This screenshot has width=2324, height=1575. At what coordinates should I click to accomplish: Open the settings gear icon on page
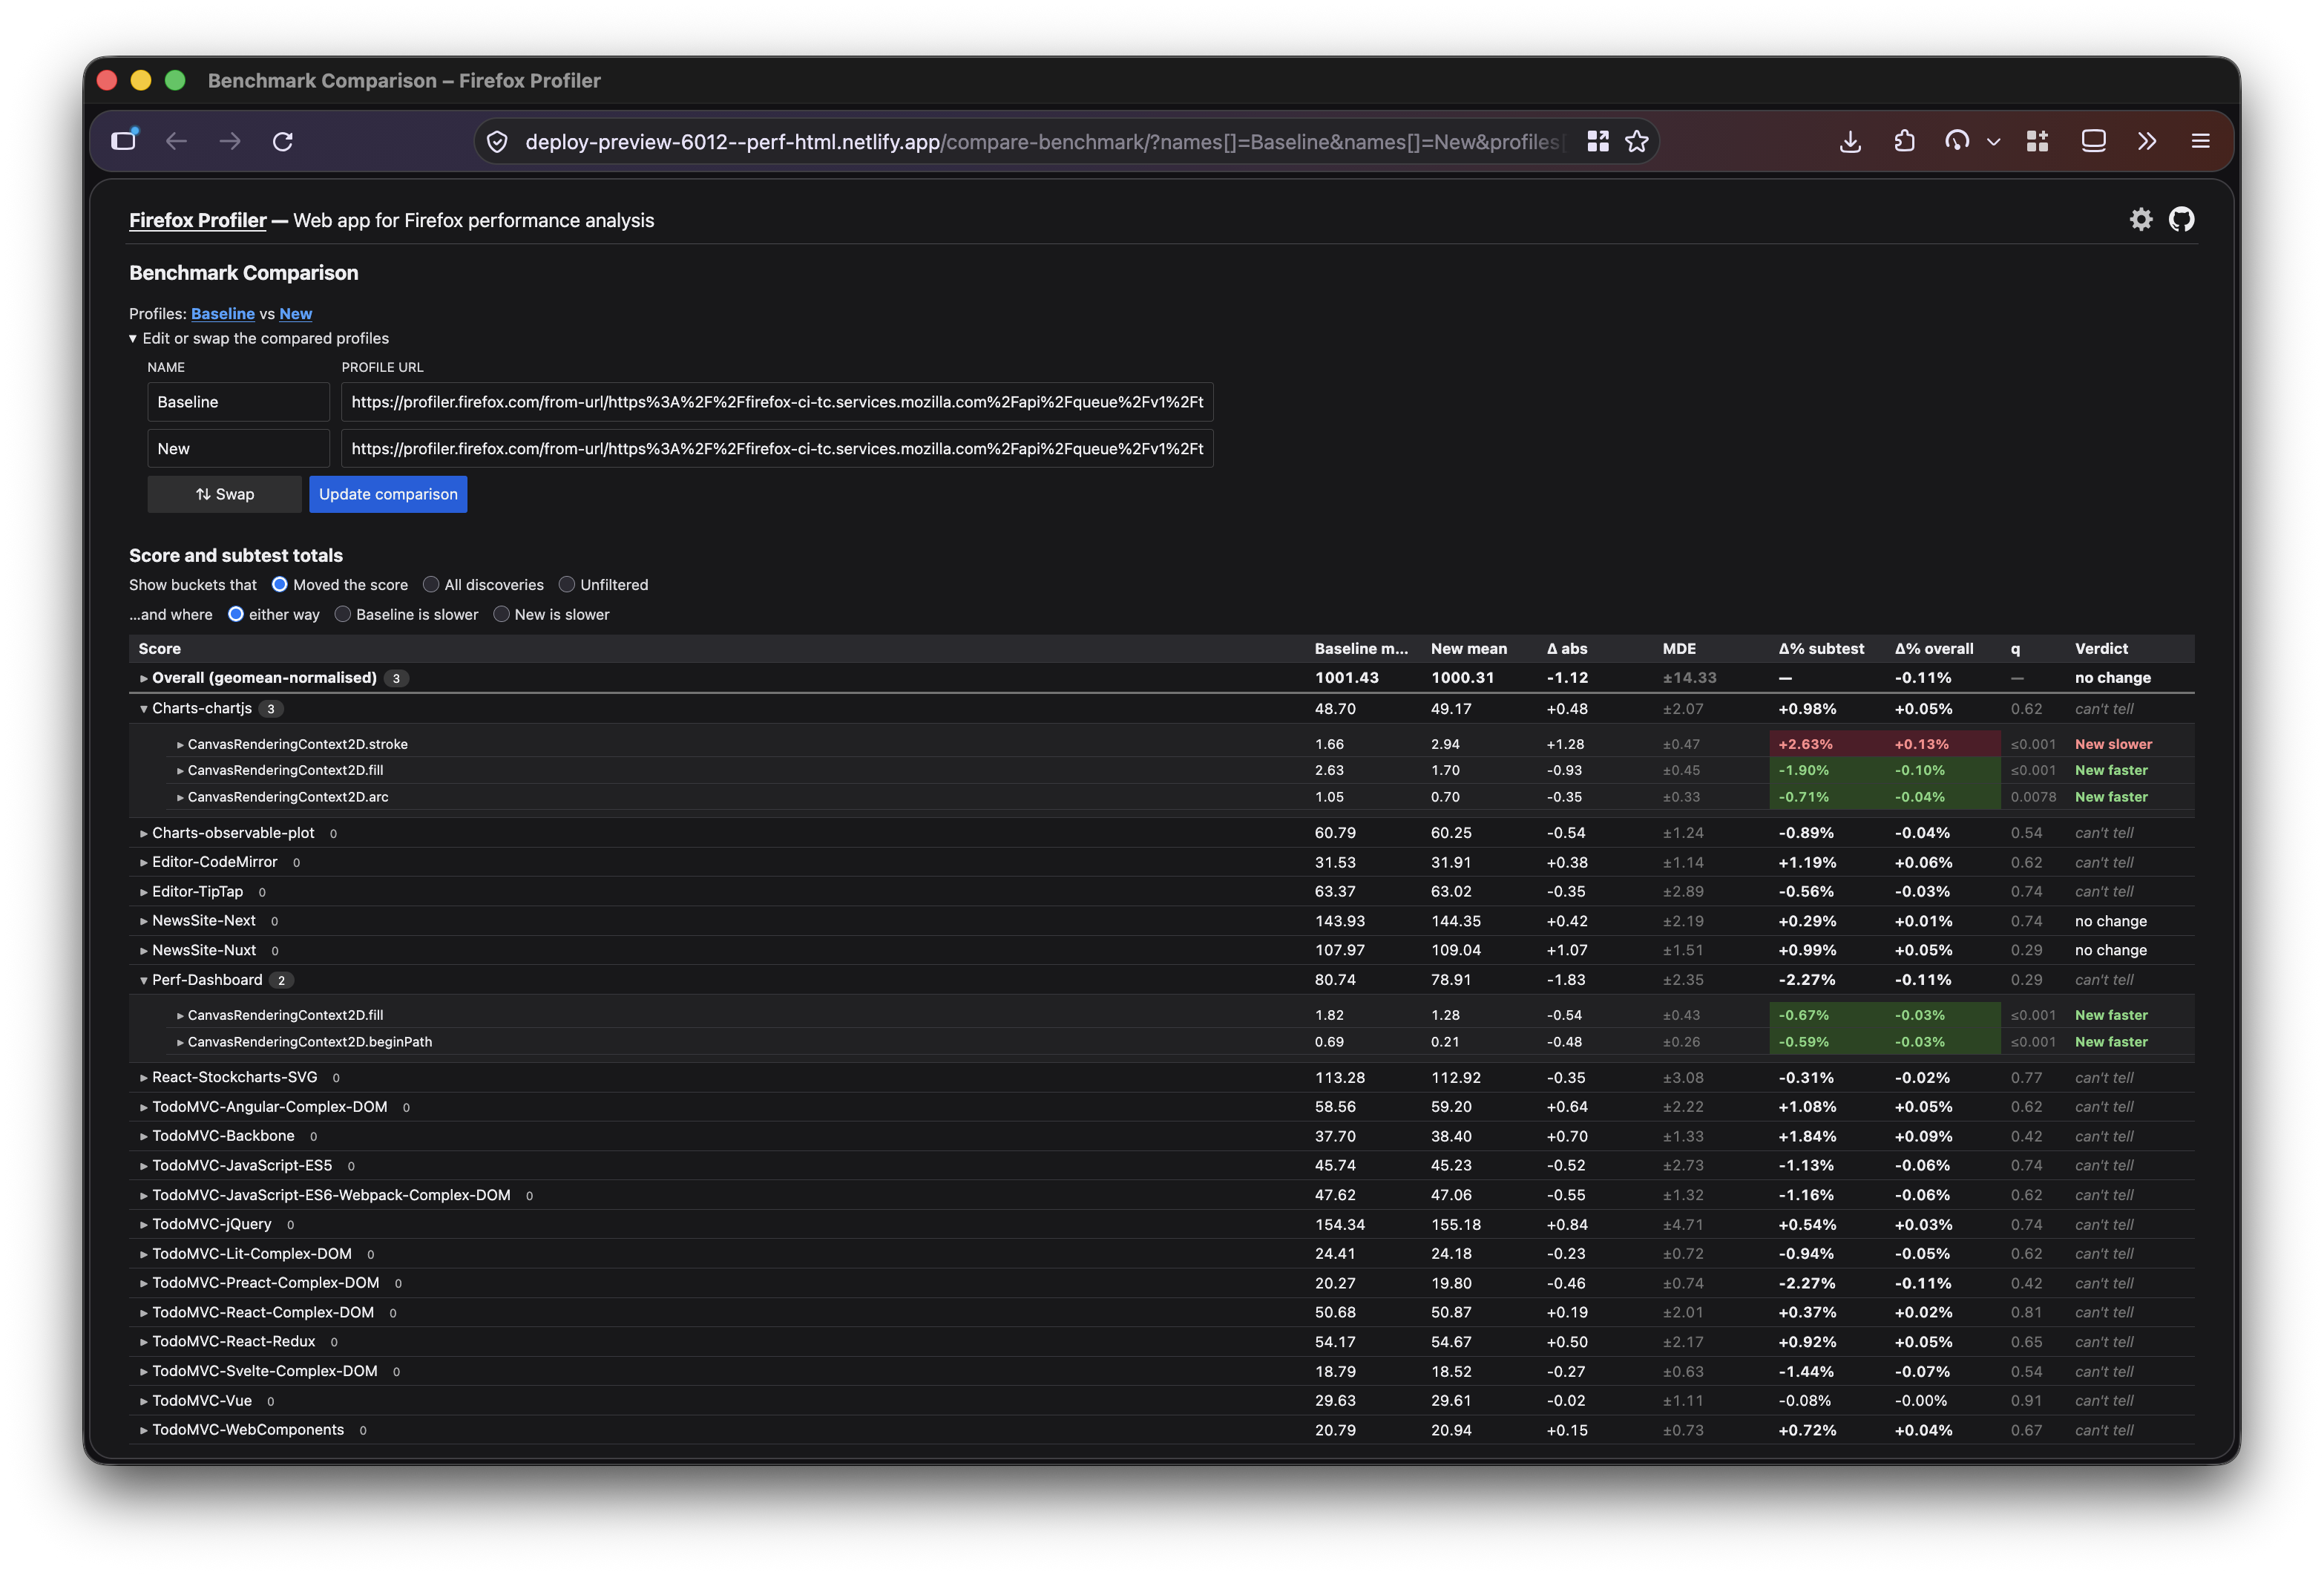pos(2141,219)
